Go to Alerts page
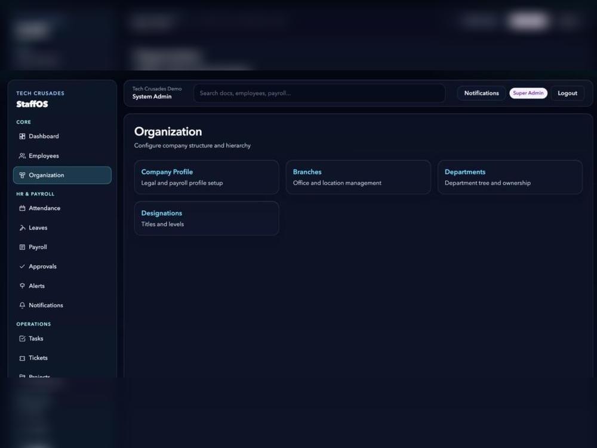The image size is (597, 448). click(x=62, y=286)
